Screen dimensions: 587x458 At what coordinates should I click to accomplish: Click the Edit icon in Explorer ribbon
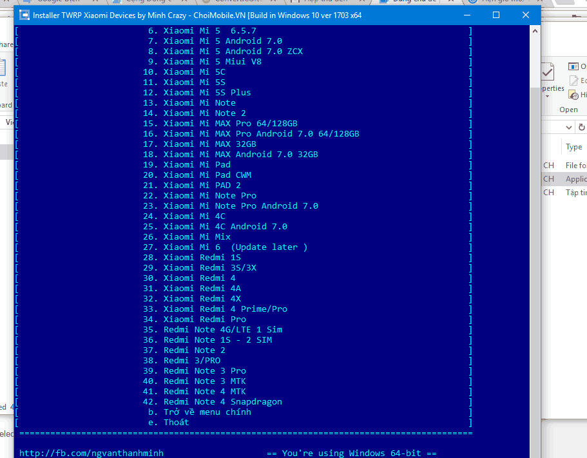(573, 81)
